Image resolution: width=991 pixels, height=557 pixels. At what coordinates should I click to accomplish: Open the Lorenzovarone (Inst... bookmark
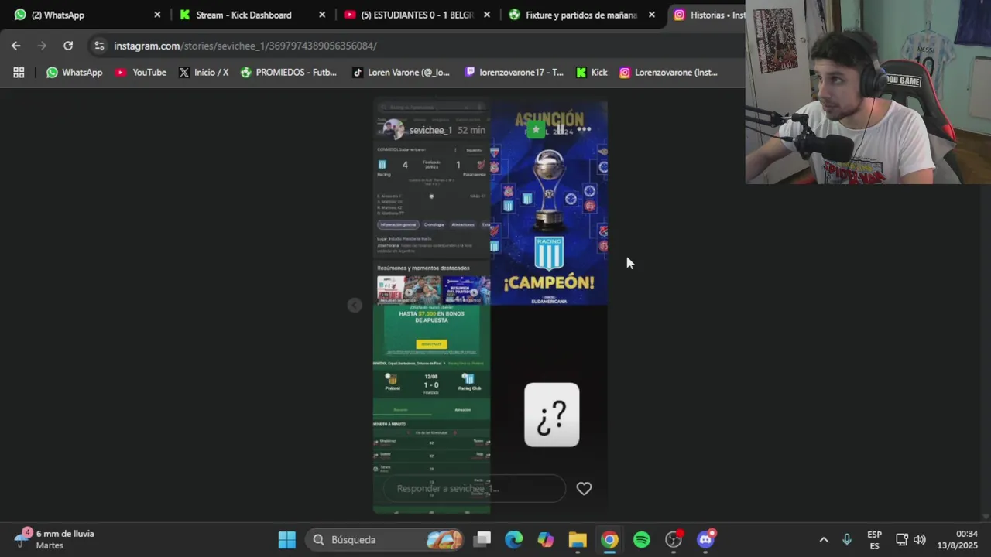point(668,73)
